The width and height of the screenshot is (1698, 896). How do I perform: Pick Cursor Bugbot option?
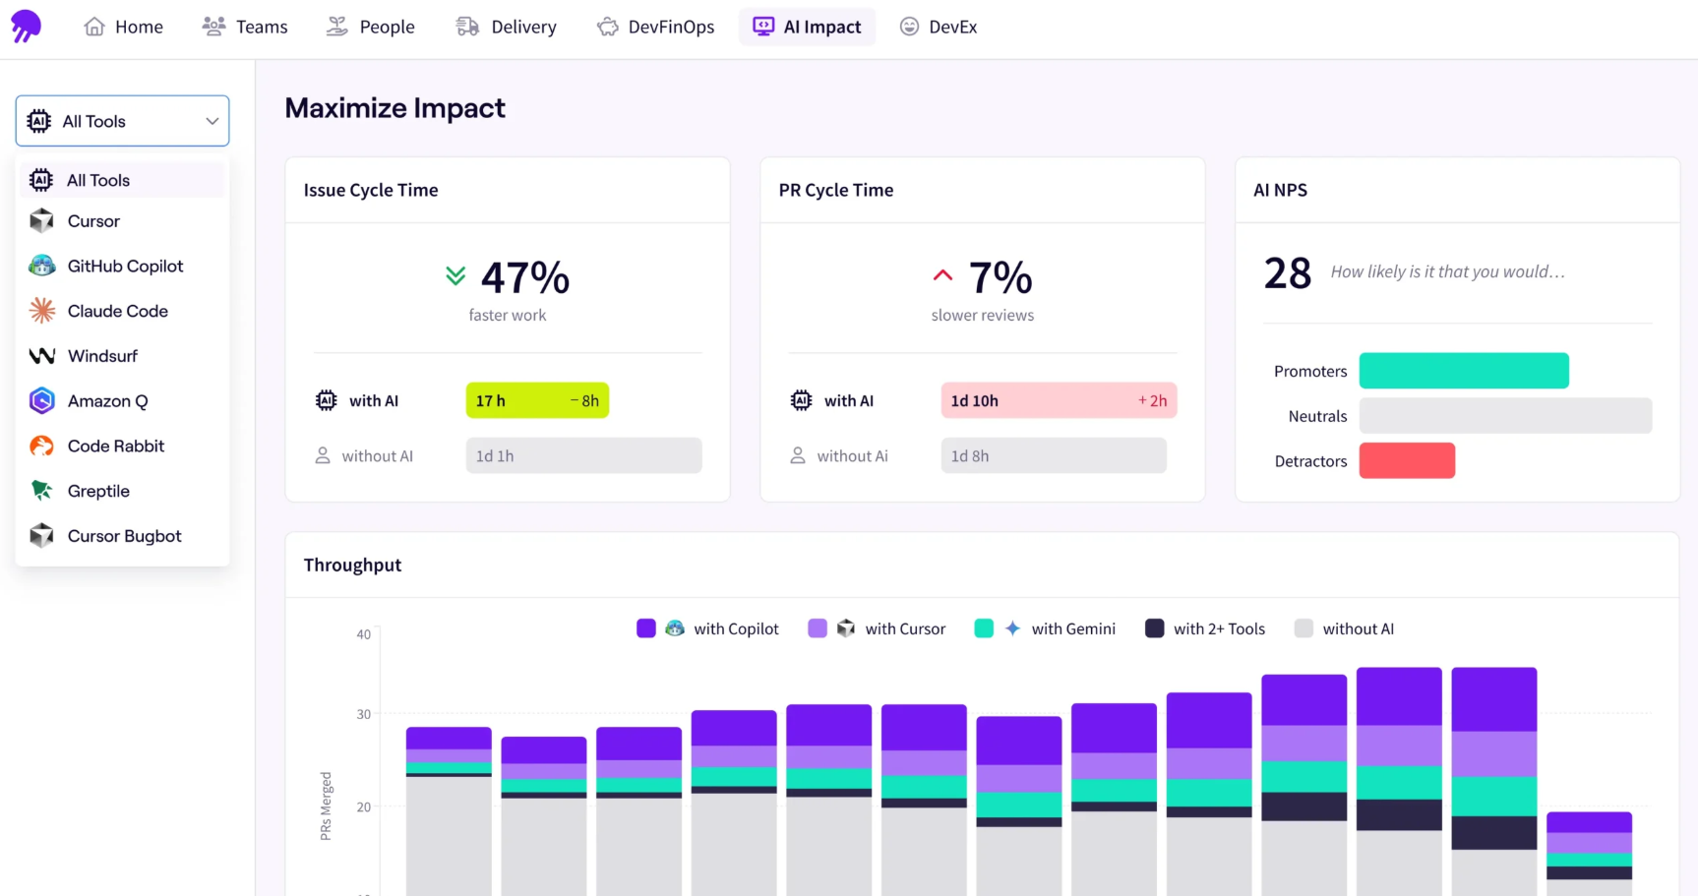coord(122,536)
